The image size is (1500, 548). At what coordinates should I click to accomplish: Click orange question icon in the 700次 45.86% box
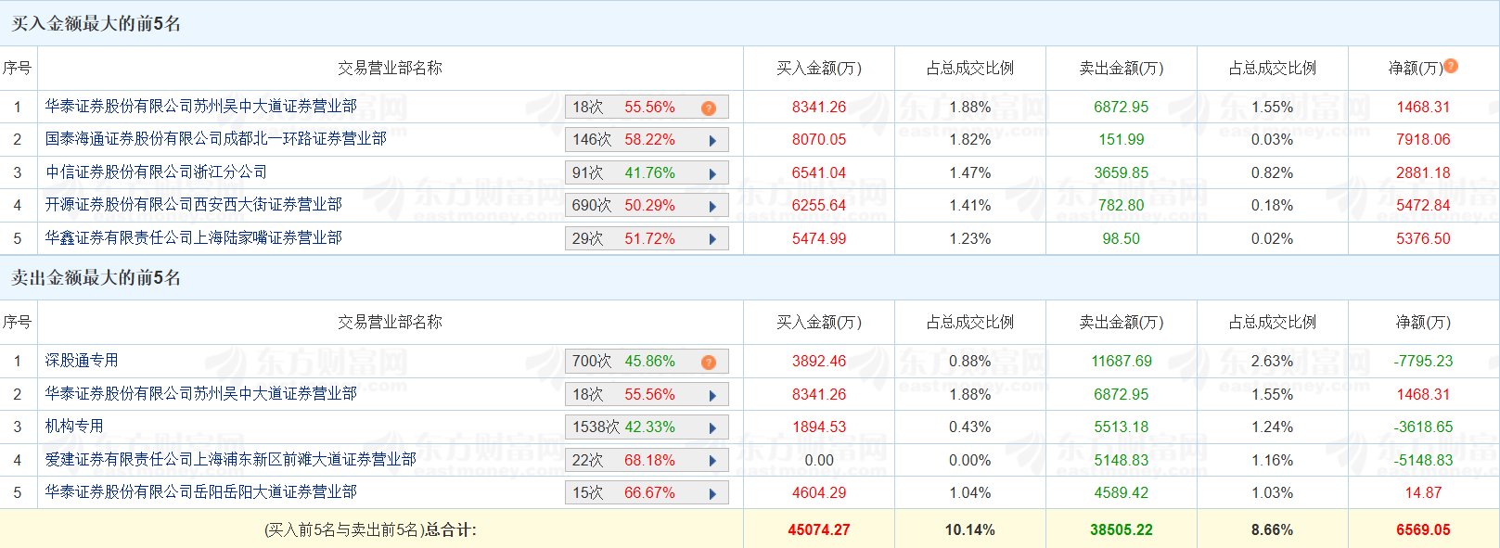pyautogui.click(x=709, y=363)
